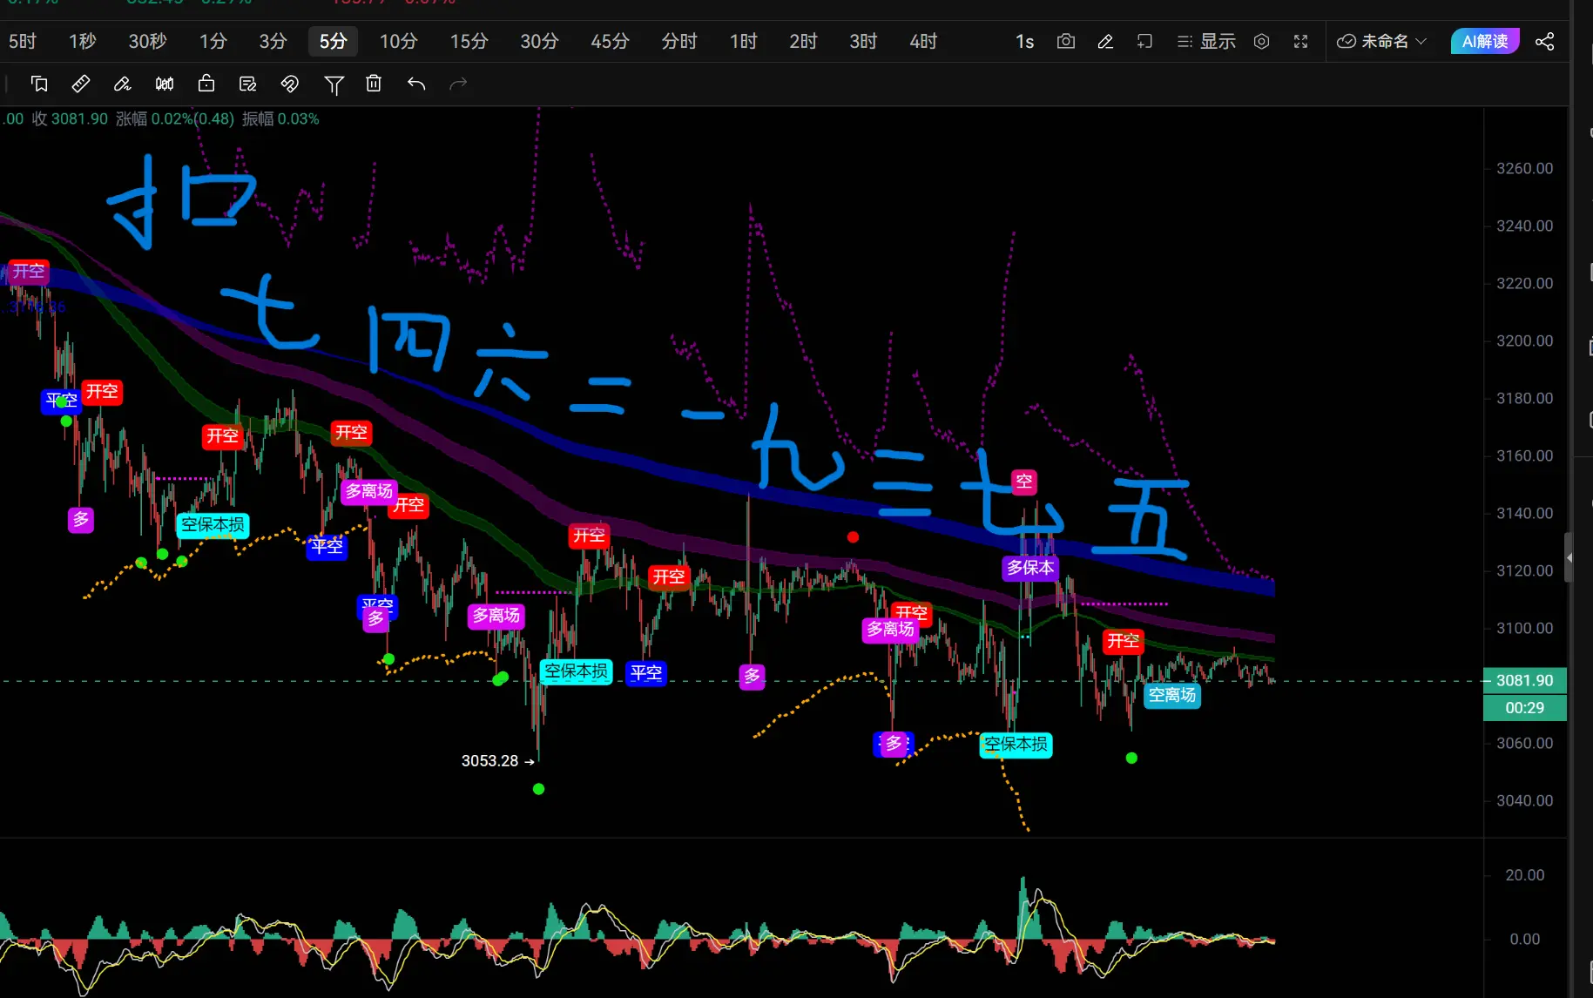The image size is (1593, 998).
Task: Switch chart to the 1时 timeframe
Action: click(744, 41)
